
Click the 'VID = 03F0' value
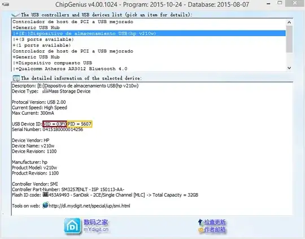point(55,124)
